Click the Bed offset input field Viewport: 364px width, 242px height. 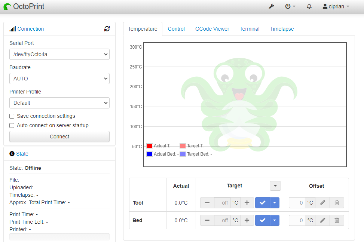pyautogui.click(x=297, y=220)
